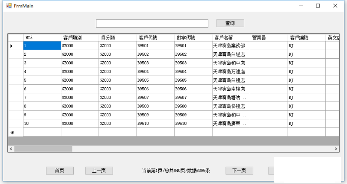
Task: Sort by the NId column header
Action: (x=42, y=38)
